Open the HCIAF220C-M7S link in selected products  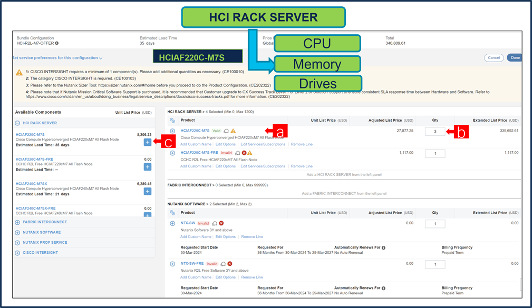pos(195,131)
